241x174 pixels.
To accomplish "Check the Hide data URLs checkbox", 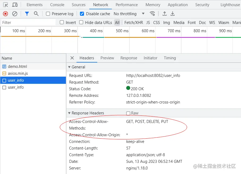I will coord(81,22).
